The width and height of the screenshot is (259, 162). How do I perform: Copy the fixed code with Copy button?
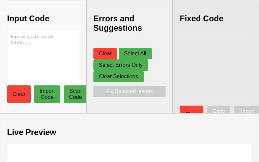coord(219,110)
